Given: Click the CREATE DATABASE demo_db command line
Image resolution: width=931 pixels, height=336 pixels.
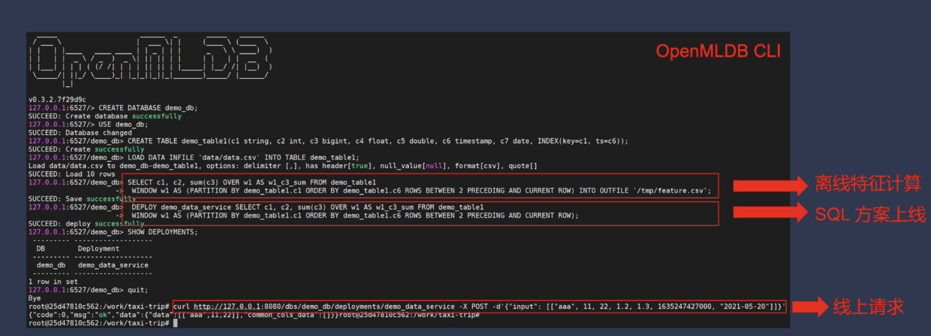Looking at the screenshot, I should [x=148, y=108].
